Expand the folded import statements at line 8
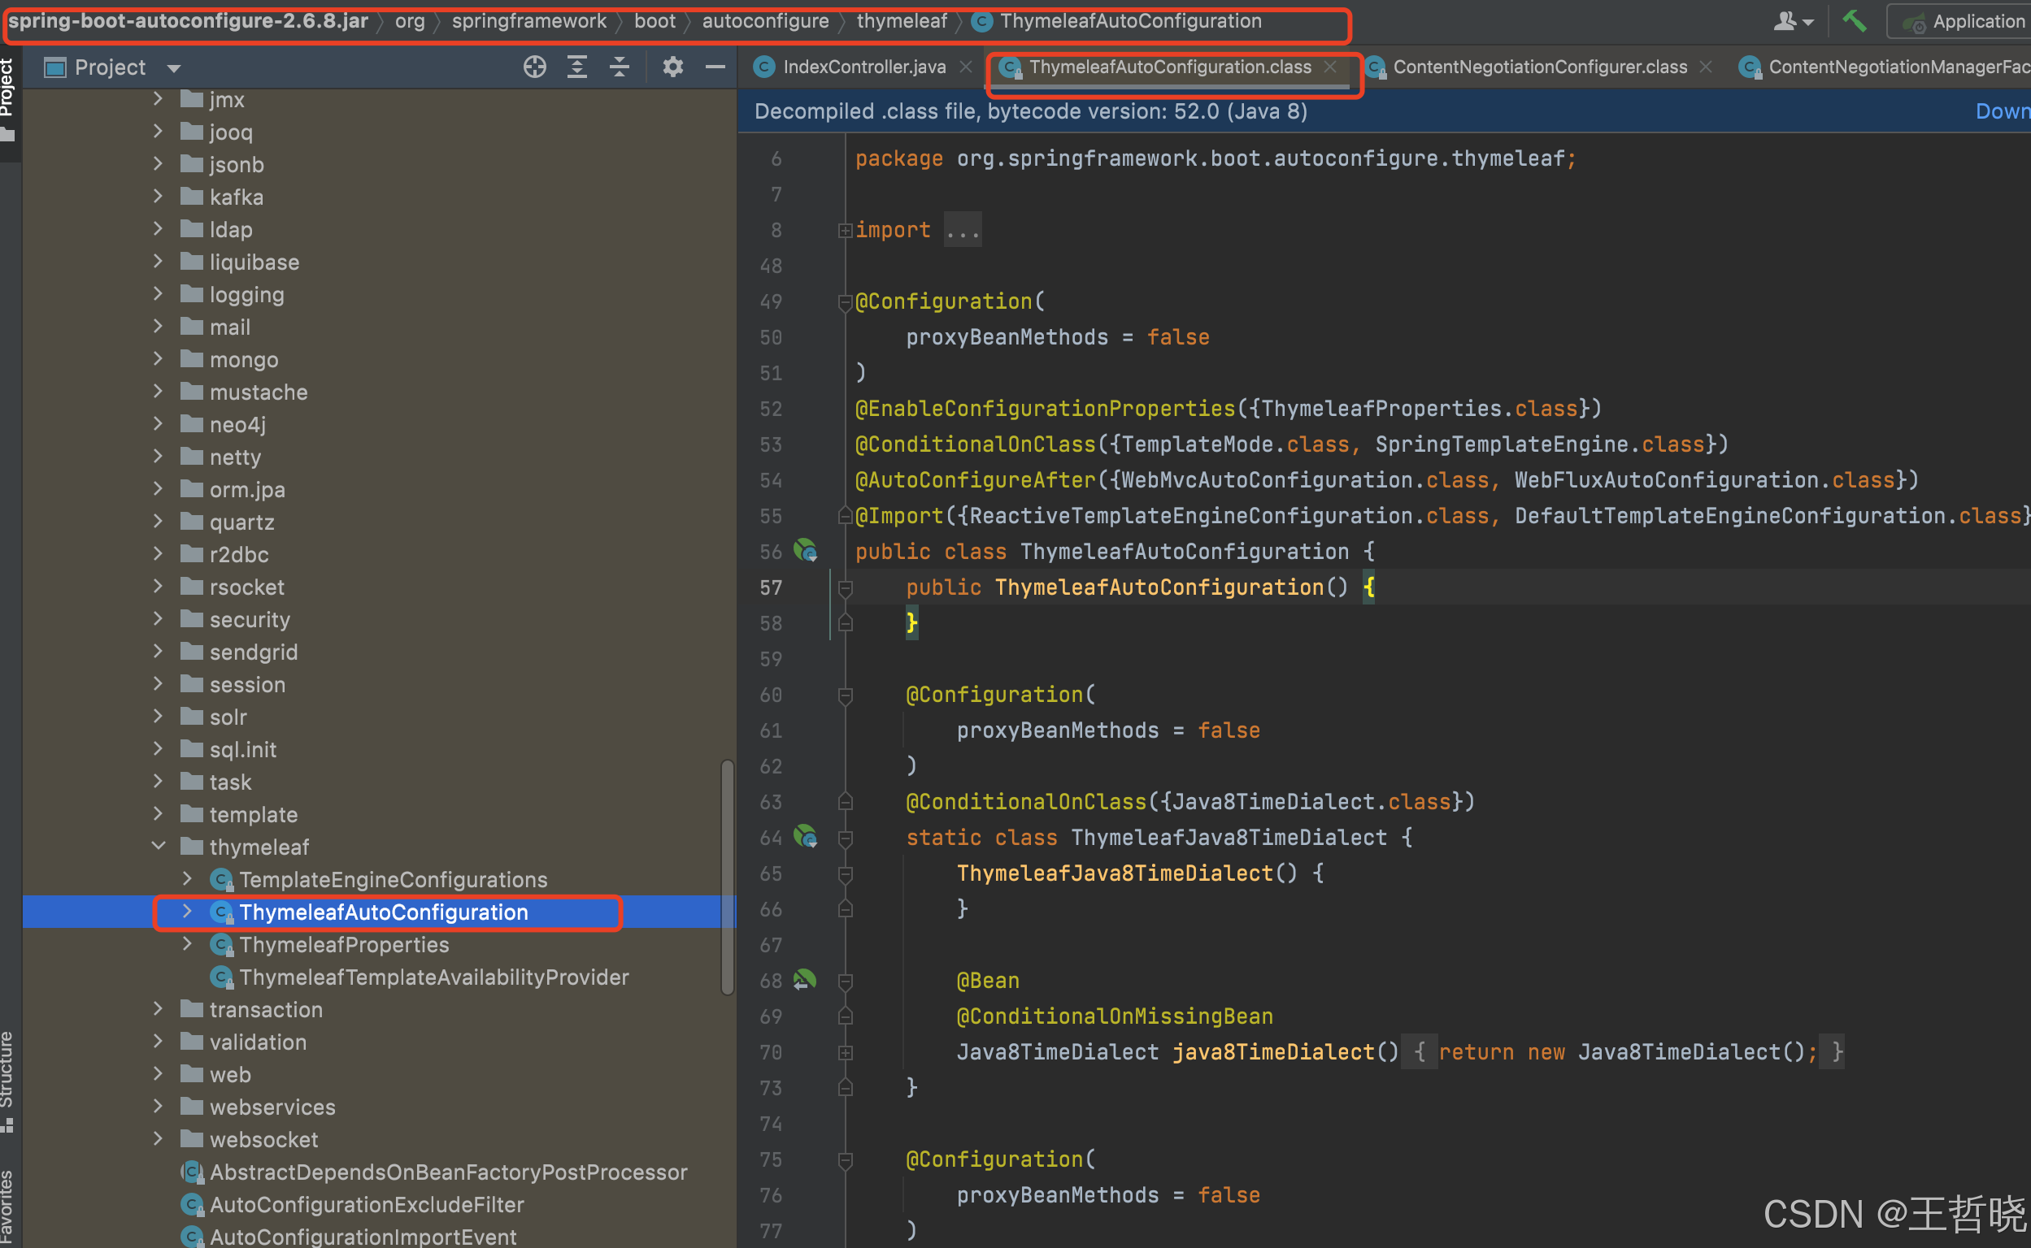This screenshot has height=1248, width=2031. click(x=844, y=230)
